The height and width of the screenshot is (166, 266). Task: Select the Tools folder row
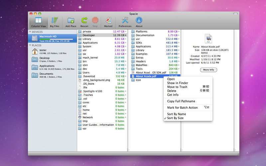pyautogui.click(x=155, y=69)
